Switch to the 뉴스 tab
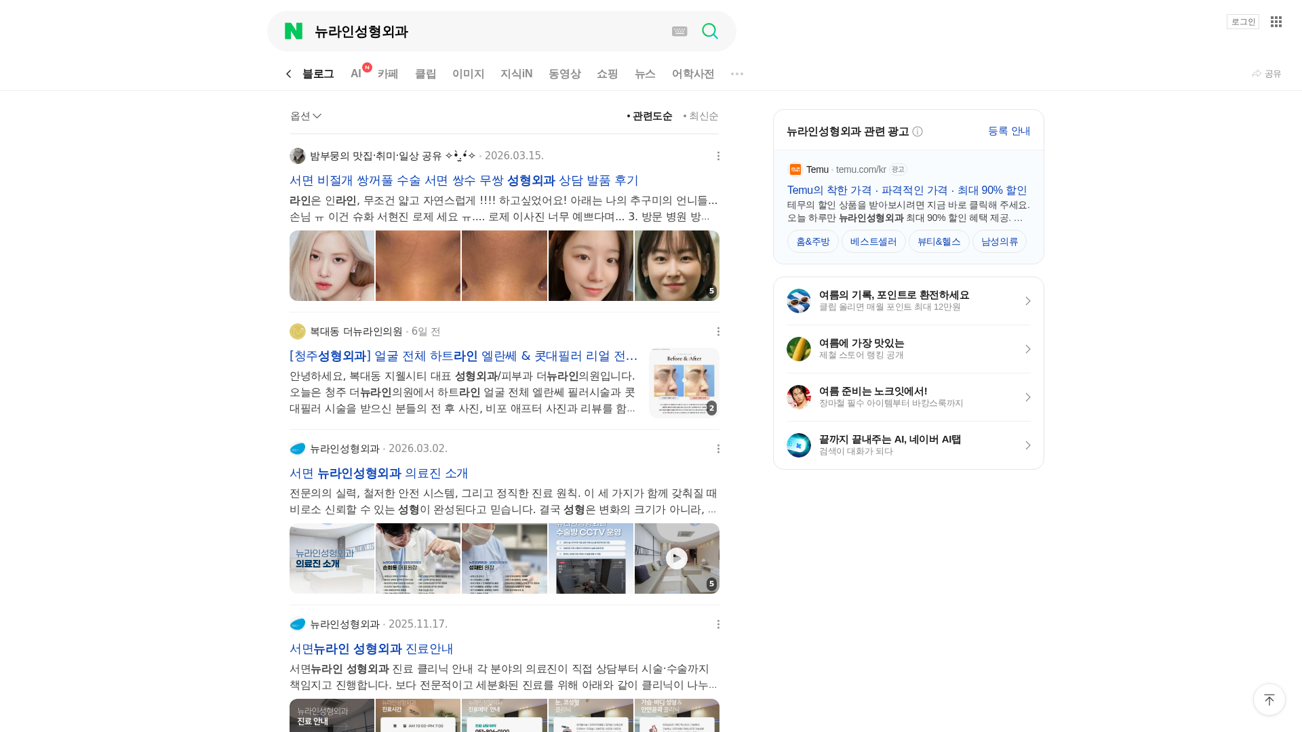 pyautogui.click(x=645, y=74)
